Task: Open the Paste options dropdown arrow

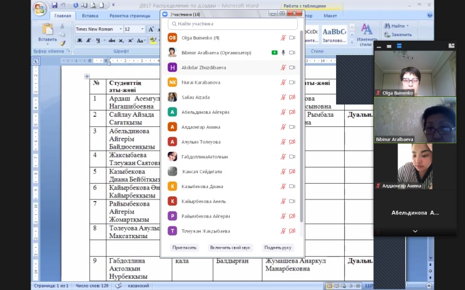Action: point(48,44)
